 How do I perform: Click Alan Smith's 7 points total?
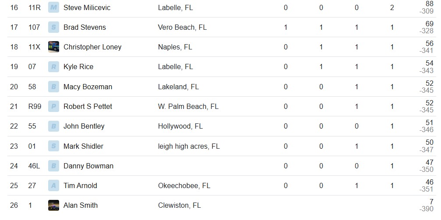tap(431, 203)
